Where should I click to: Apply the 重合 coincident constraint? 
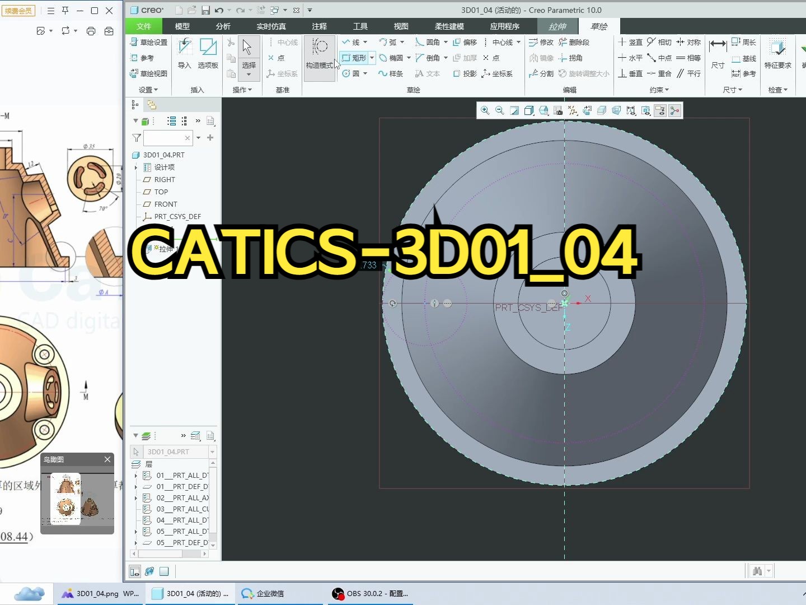[x=659, y=73]
